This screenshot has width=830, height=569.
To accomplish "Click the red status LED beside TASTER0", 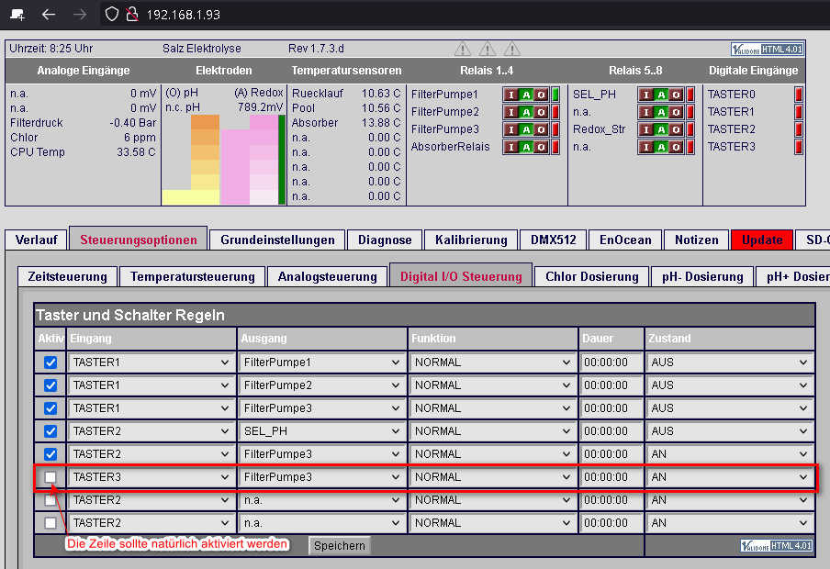I will point(798,95).
